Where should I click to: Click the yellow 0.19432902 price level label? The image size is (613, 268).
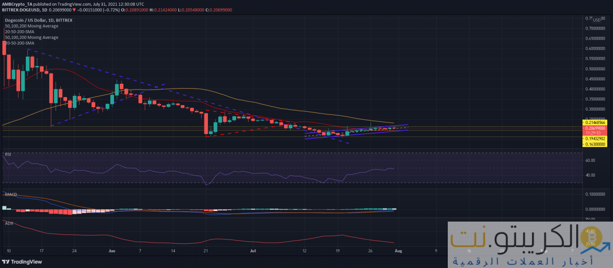[597, 138]
